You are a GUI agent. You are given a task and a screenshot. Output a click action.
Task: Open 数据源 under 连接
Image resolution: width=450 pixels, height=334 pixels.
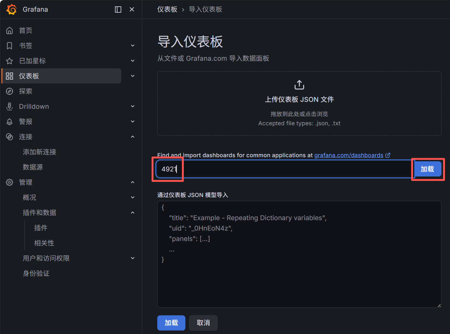click(x=33, y=167)
